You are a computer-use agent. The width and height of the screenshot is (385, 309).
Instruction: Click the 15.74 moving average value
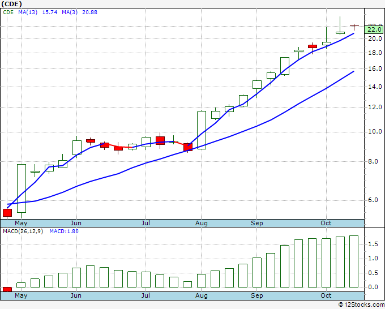(x=50, y=12)
